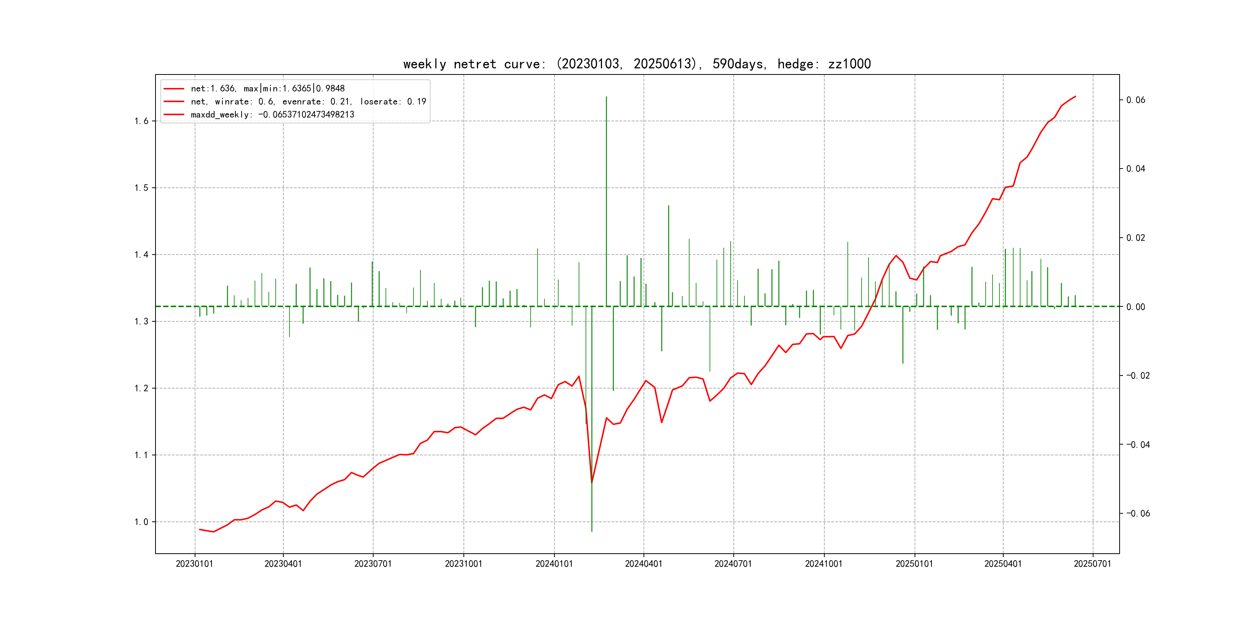Click the 20230701 x-axis date label
Image resolution: width=1244 pixels, height=622 pixels.
373,564
